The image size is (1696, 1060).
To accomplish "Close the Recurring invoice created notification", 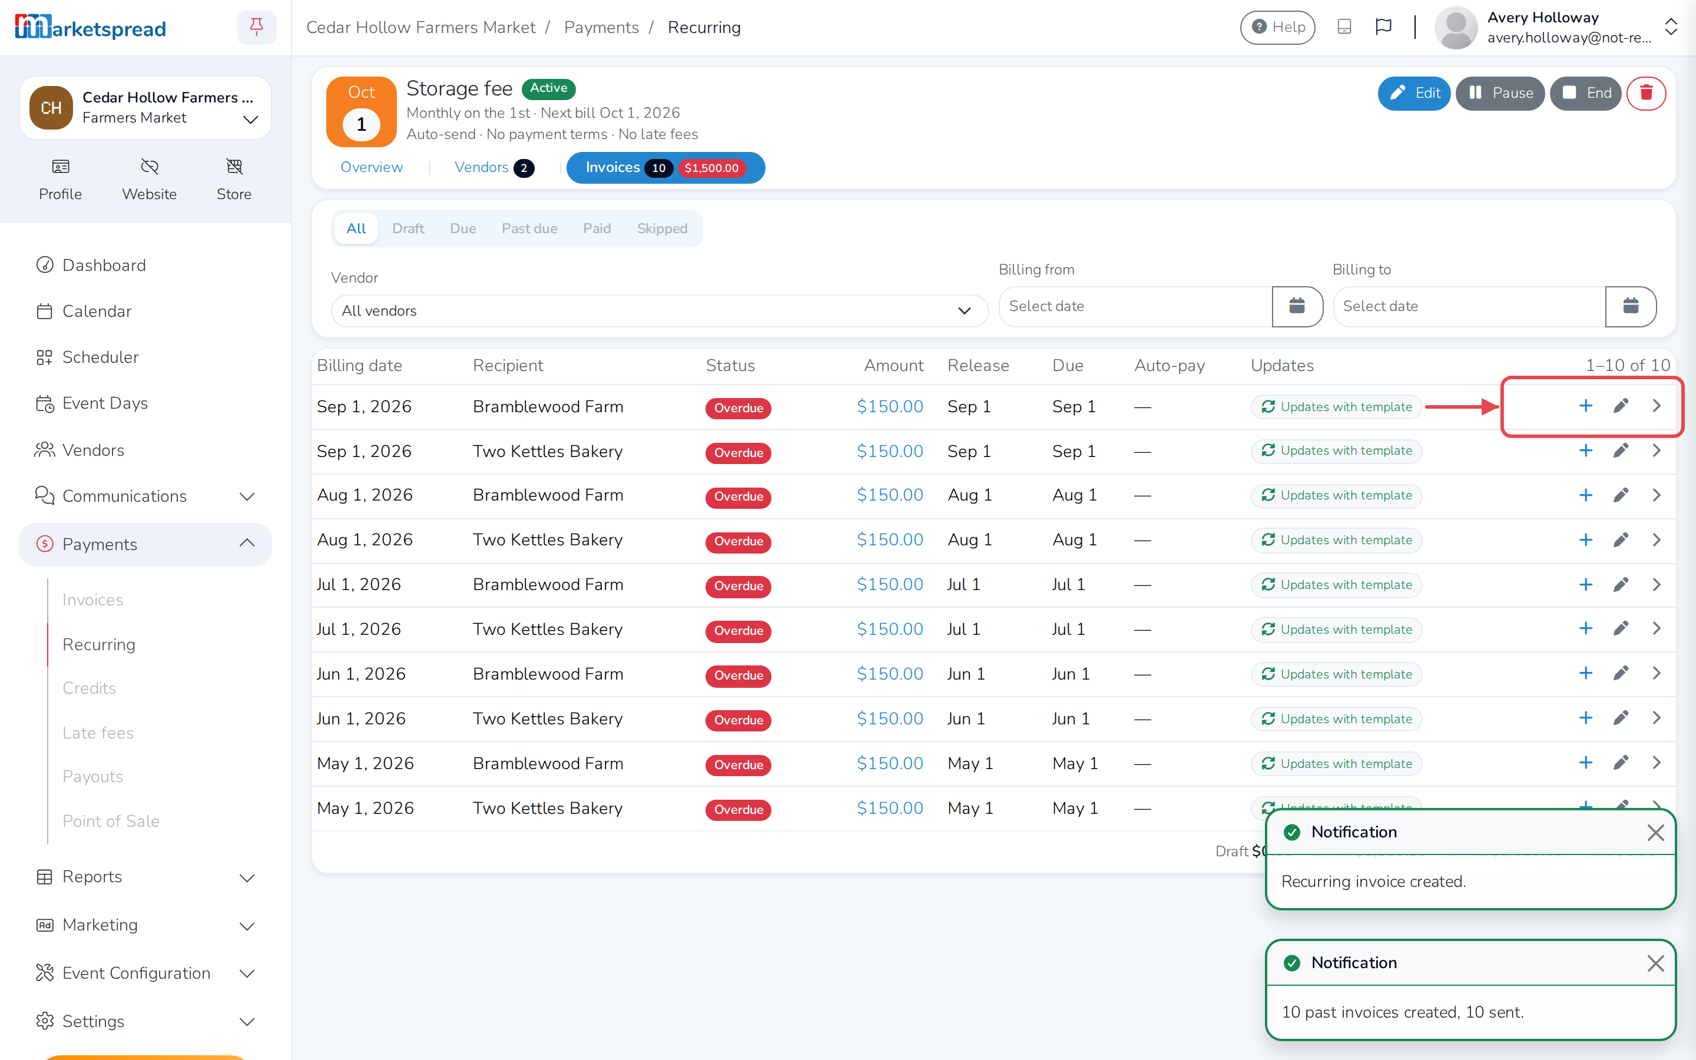I will coord(1655,832).
